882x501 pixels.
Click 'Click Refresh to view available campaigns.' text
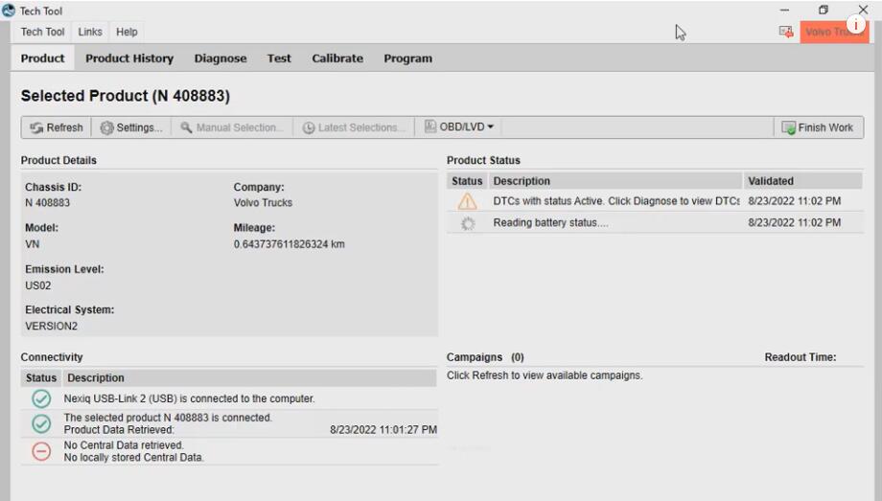pos(545,376)
